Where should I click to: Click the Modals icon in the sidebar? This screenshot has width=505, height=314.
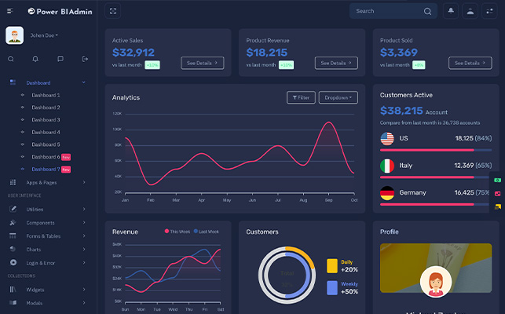pyautogui.click(x=13, y=303)
